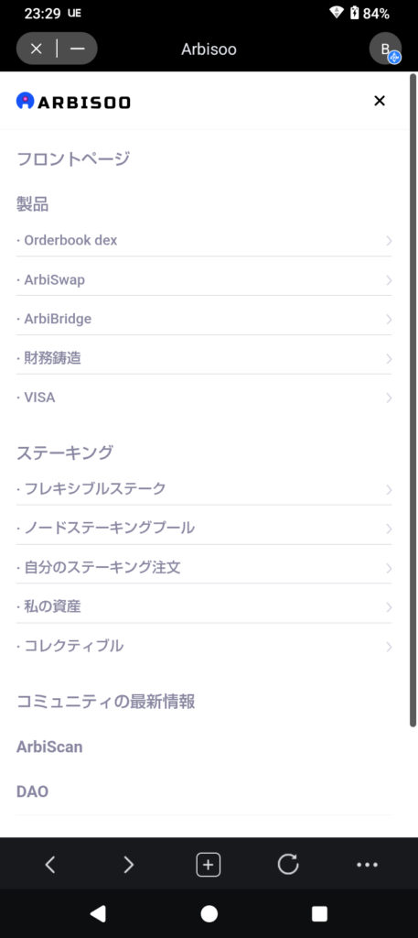Close the Arbisoo navigation menu
Screen dimensions: 418x938
[x=380, y=101]
